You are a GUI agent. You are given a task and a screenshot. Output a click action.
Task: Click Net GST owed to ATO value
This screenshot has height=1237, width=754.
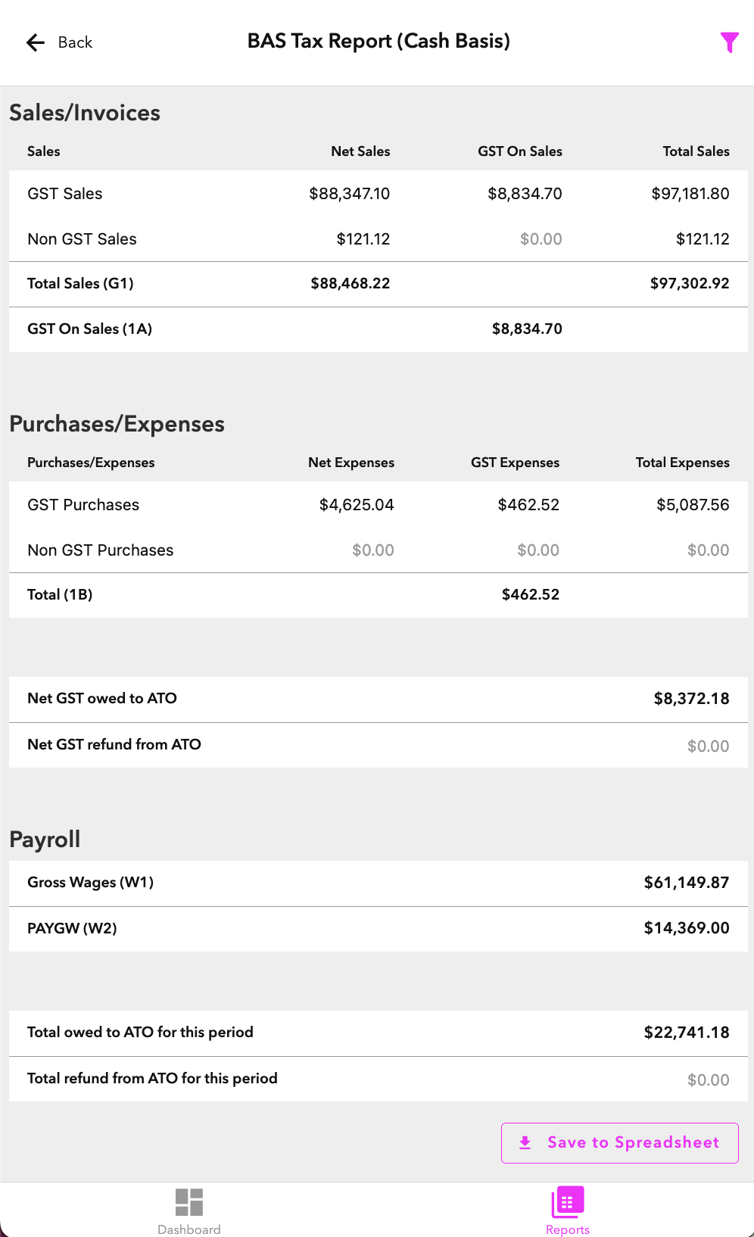tap(691, 699)
